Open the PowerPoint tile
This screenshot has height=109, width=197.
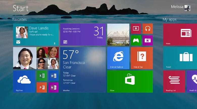pos(42,87)
